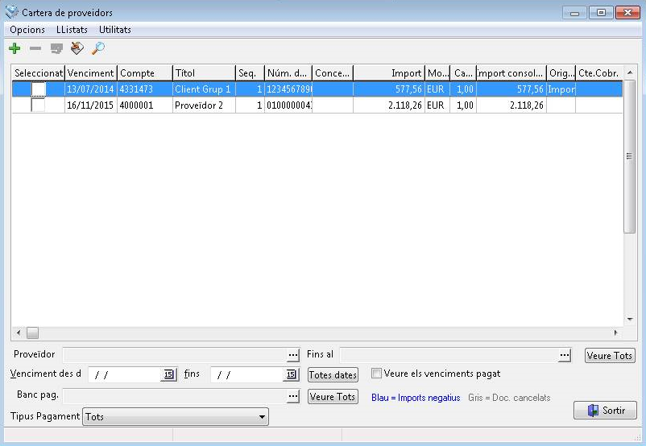Open the Proveïdor lookup ellipsis button
This screenshot has width=646, height=446.
coord(293,355)
